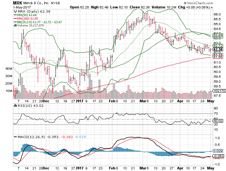Click the High 62.49 value
Screen dimensions: 226x171
pyautogui.click(x=99, y=7)
